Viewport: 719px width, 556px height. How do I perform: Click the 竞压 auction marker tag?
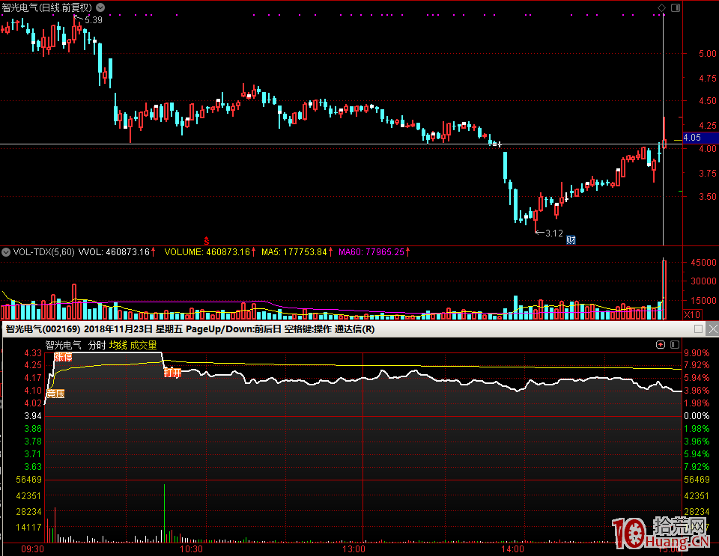tap(55, 394)
